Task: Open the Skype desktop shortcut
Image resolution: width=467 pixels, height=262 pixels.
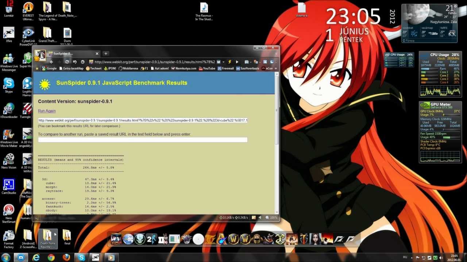Action: 9,86
